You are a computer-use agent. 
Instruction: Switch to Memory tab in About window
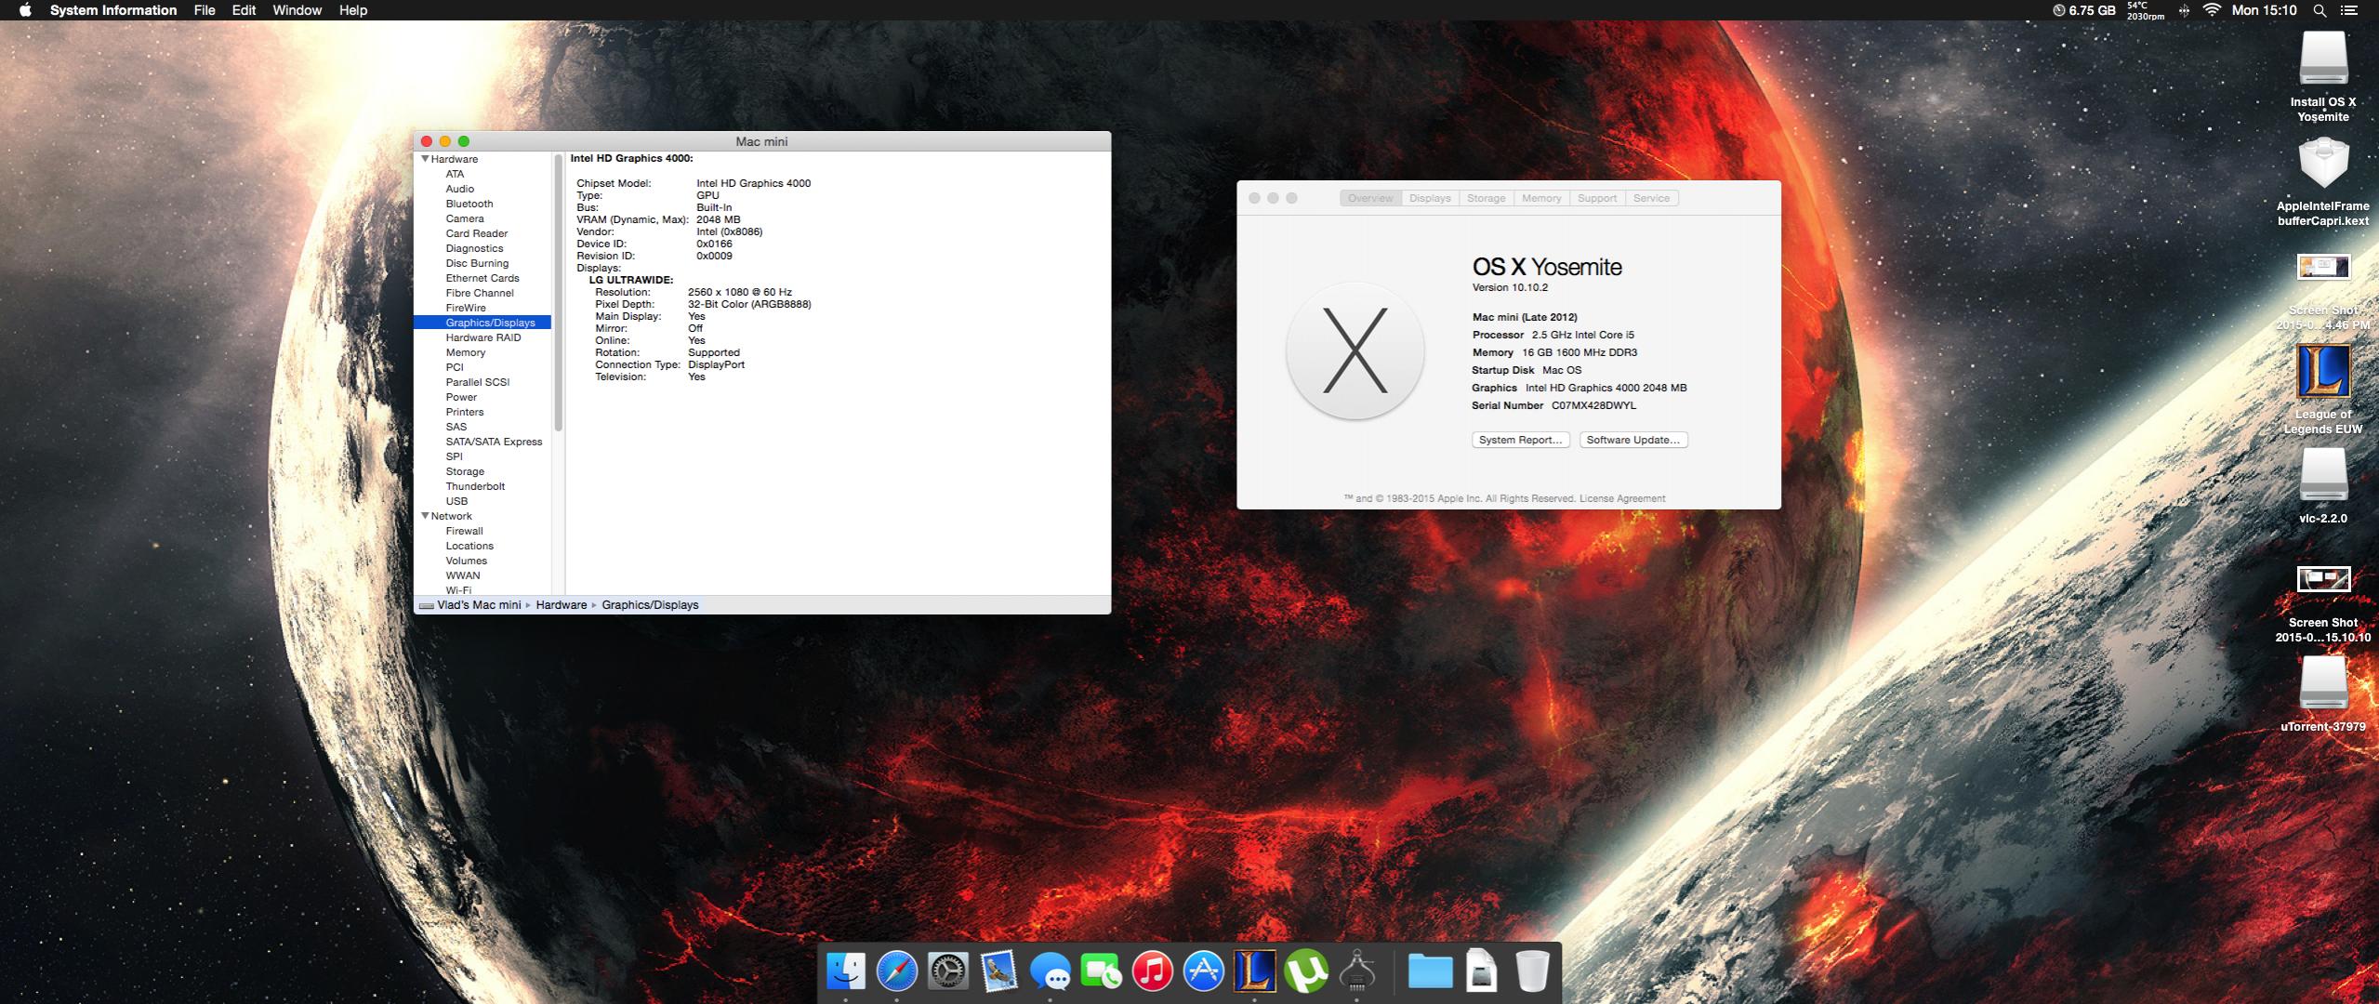click(x=1541, y=198)
